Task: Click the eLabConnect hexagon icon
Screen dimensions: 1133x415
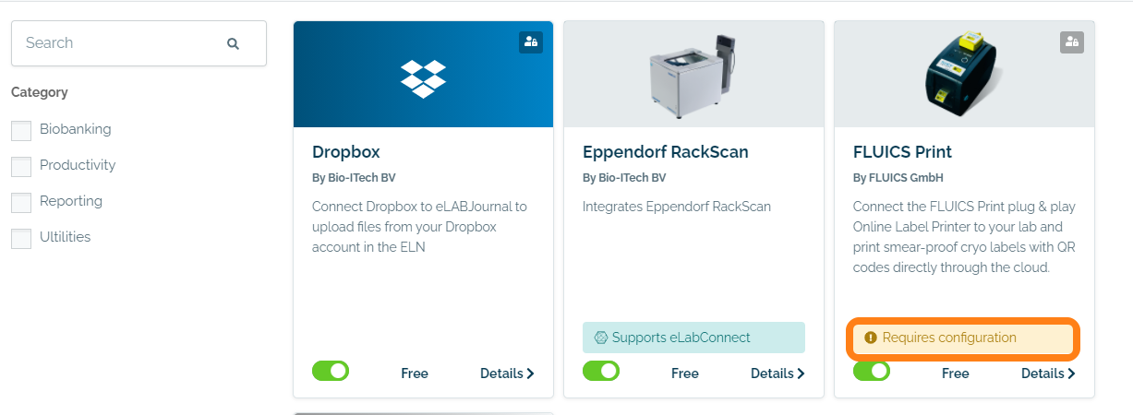Action: coord(601,338)
